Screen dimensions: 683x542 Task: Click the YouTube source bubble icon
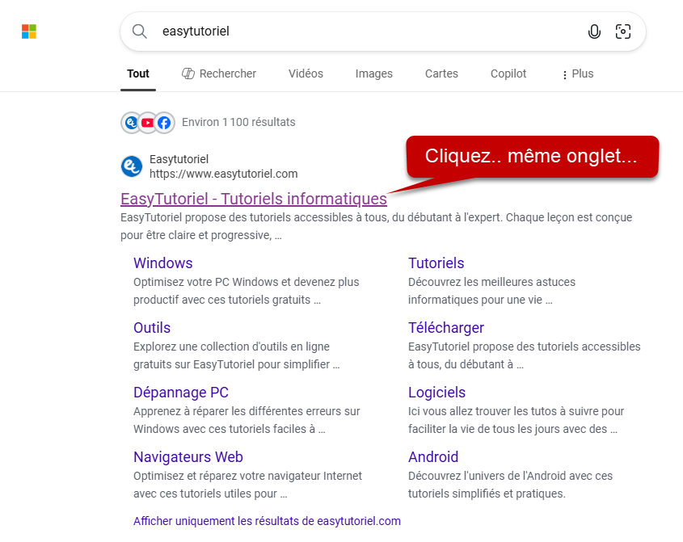click(148, 123)
